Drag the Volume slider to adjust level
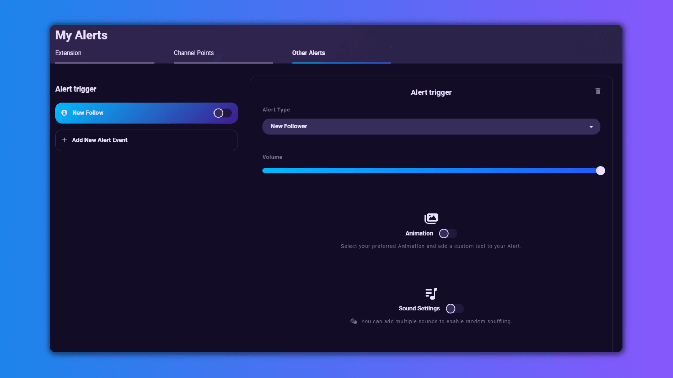 pos(600,170)
